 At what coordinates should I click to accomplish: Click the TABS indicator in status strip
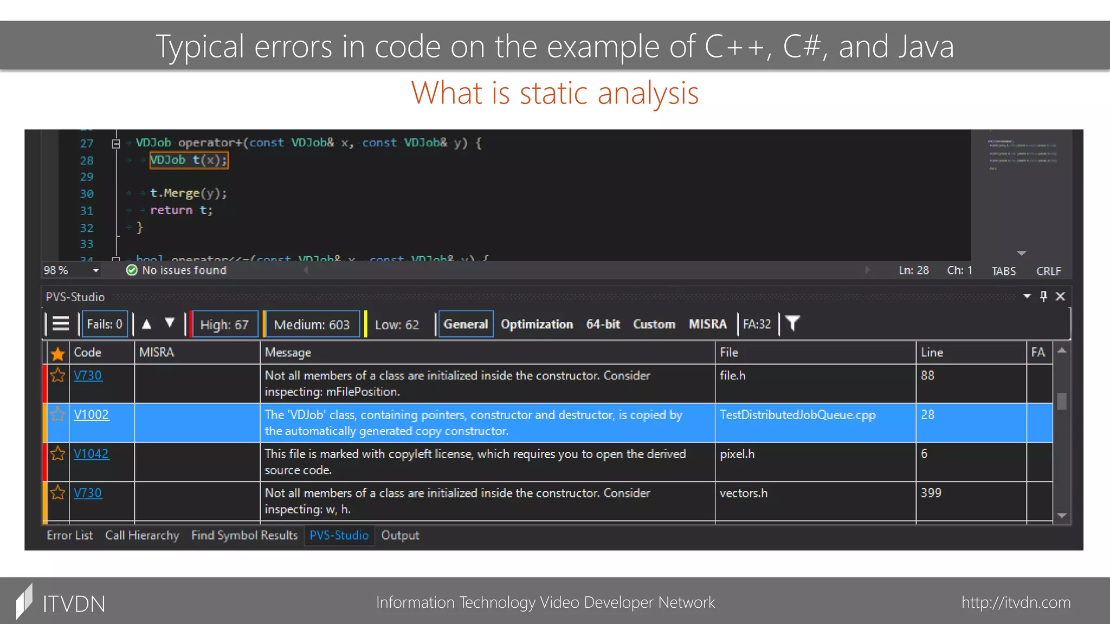[1004, 271]
